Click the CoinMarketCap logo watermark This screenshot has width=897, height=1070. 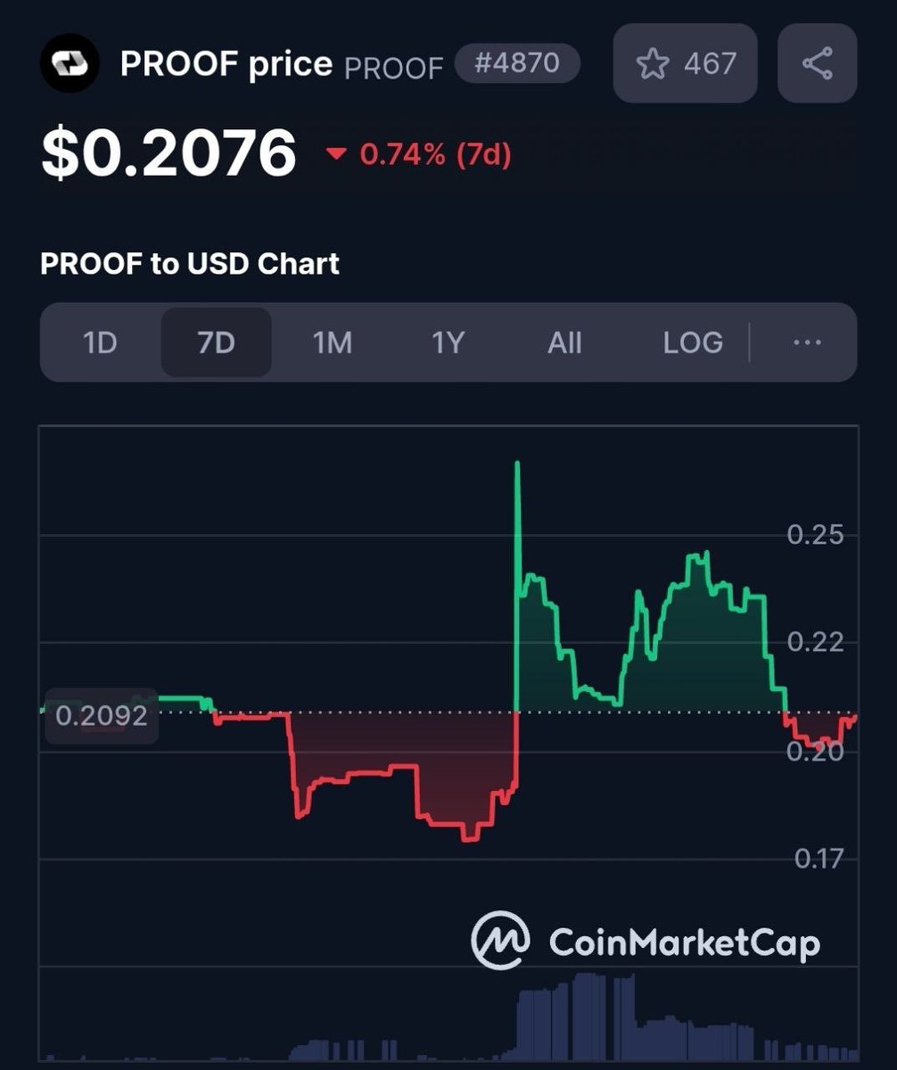tap(646, 942)
